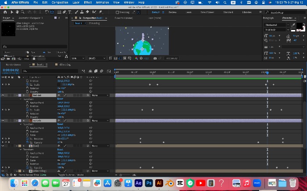The image size is (307, 191).
Task: Open the Animation menu
Action: coord(102,3)
